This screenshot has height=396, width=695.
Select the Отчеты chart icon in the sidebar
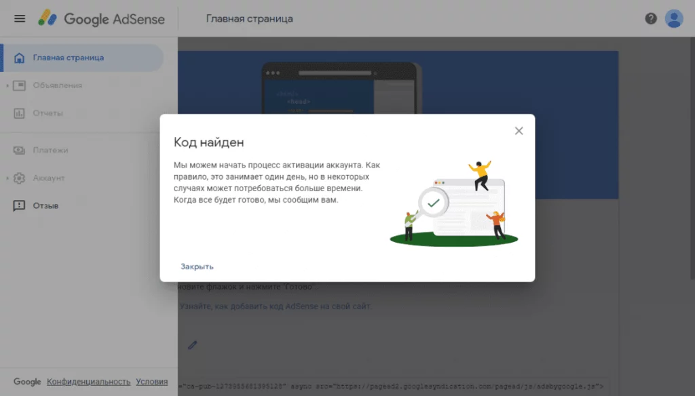20,113
